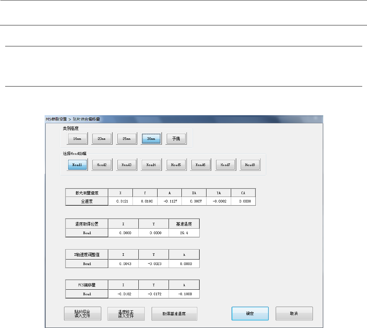Click the 激光测量速度 table header
This screenshot has height=328, width=367.
(87, 193)
